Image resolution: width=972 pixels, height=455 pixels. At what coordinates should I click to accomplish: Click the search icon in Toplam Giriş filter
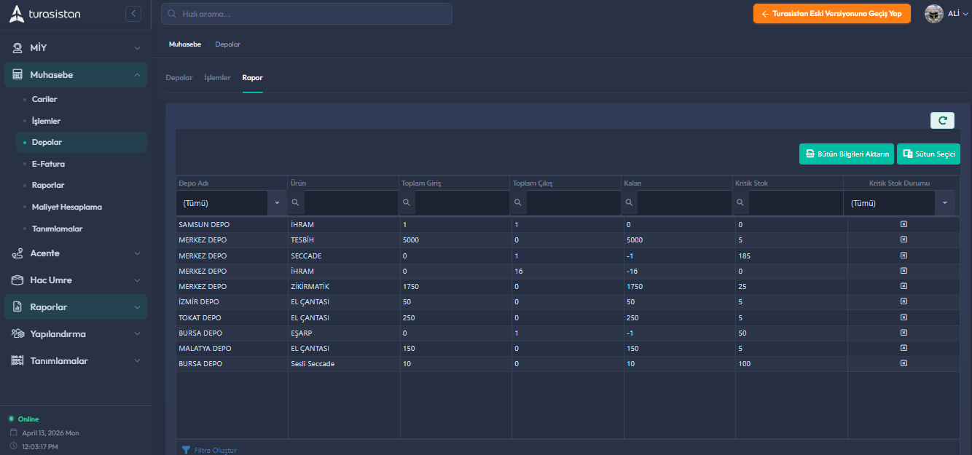pos(407,203)
